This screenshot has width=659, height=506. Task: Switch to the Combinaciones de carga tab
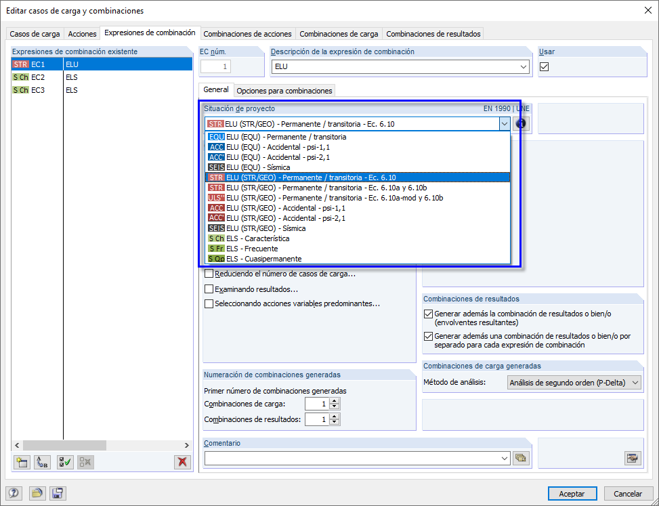[338, 33]
